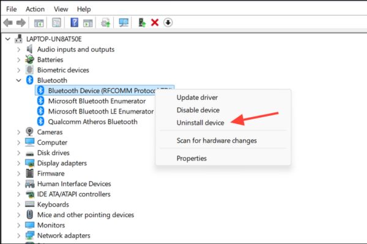Choose Disable device in context menu
Image resolution: width=367 pixels, height=244 pixels.
pos(198,110)
